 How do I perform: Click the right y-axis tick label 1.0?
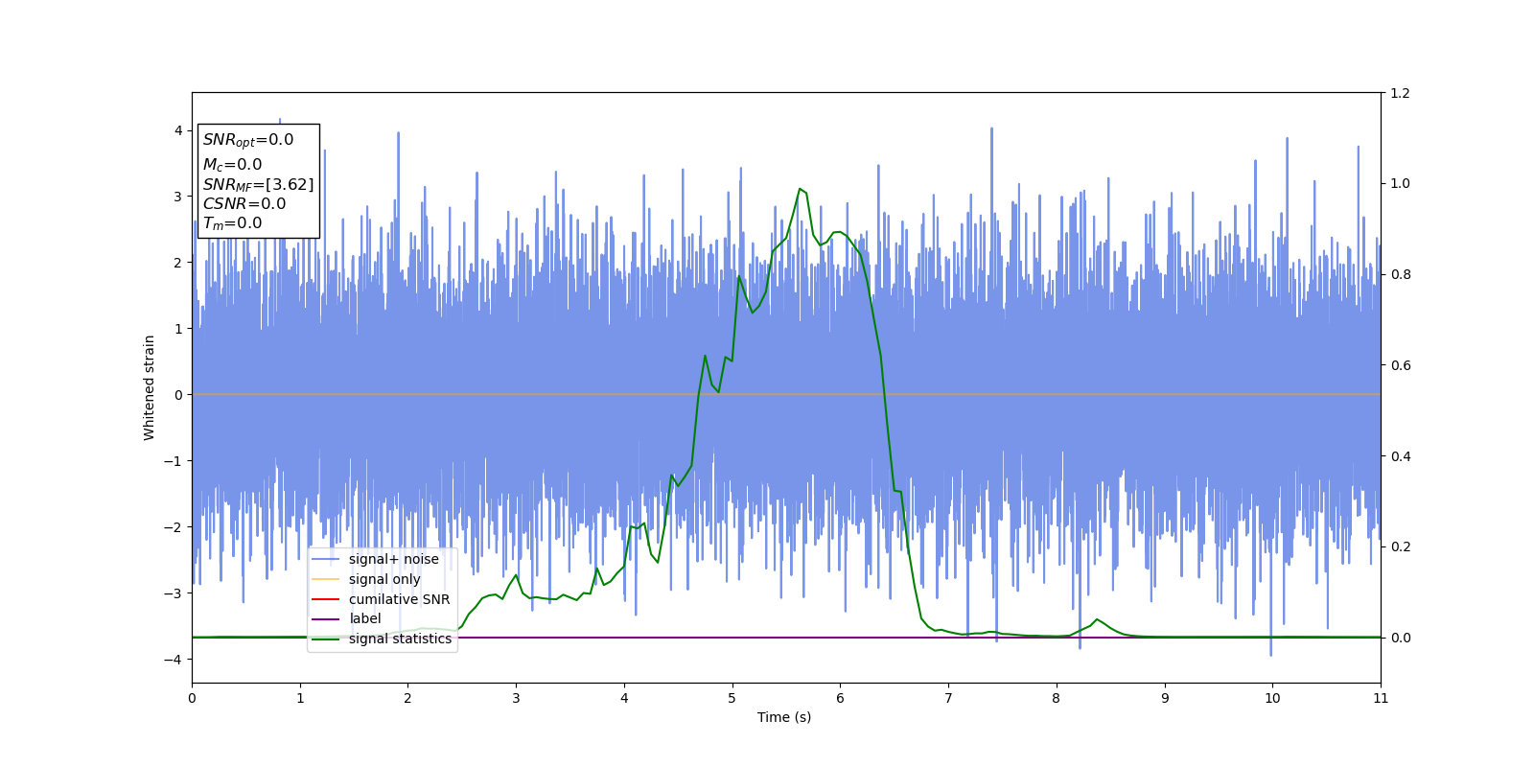pos(1400,183)
